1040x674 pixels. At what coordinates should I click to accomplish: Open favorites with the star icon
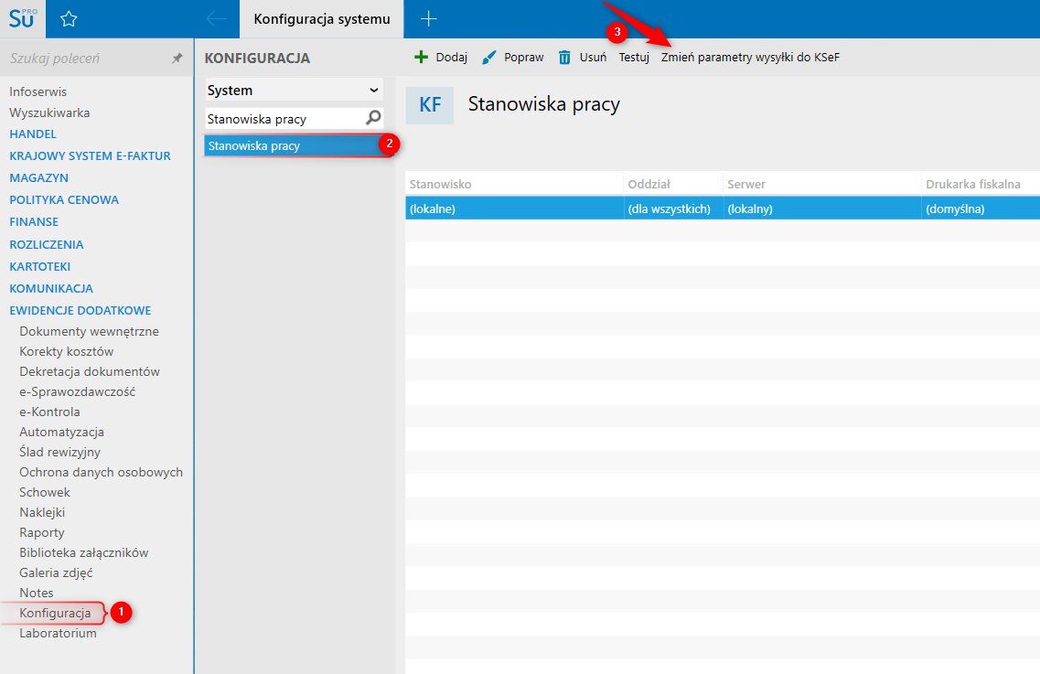pos(69,18)
